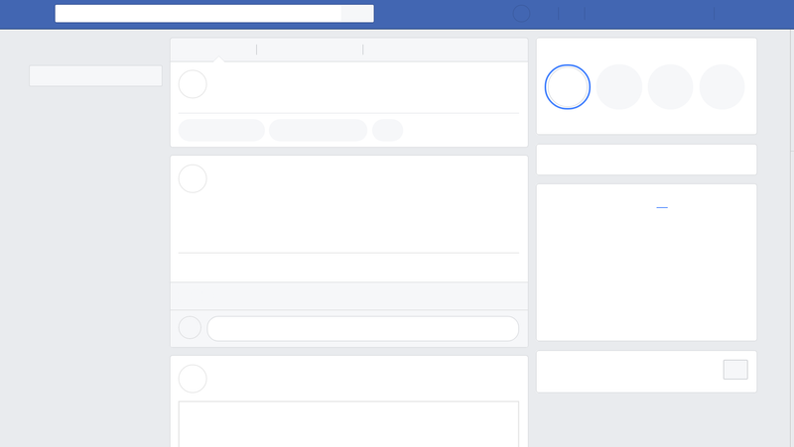Open the last gray story circle
This screenshot has height=447, width=794.
723,87
